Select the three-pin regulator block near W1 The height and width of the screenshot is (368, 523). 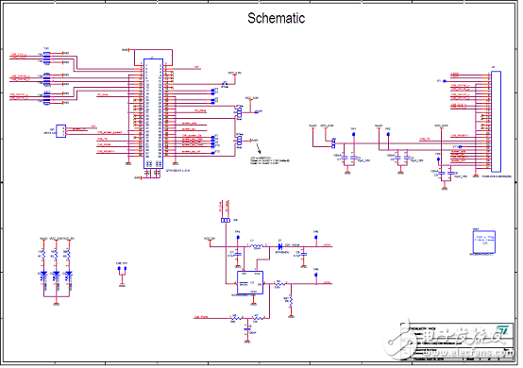[60, 131]
